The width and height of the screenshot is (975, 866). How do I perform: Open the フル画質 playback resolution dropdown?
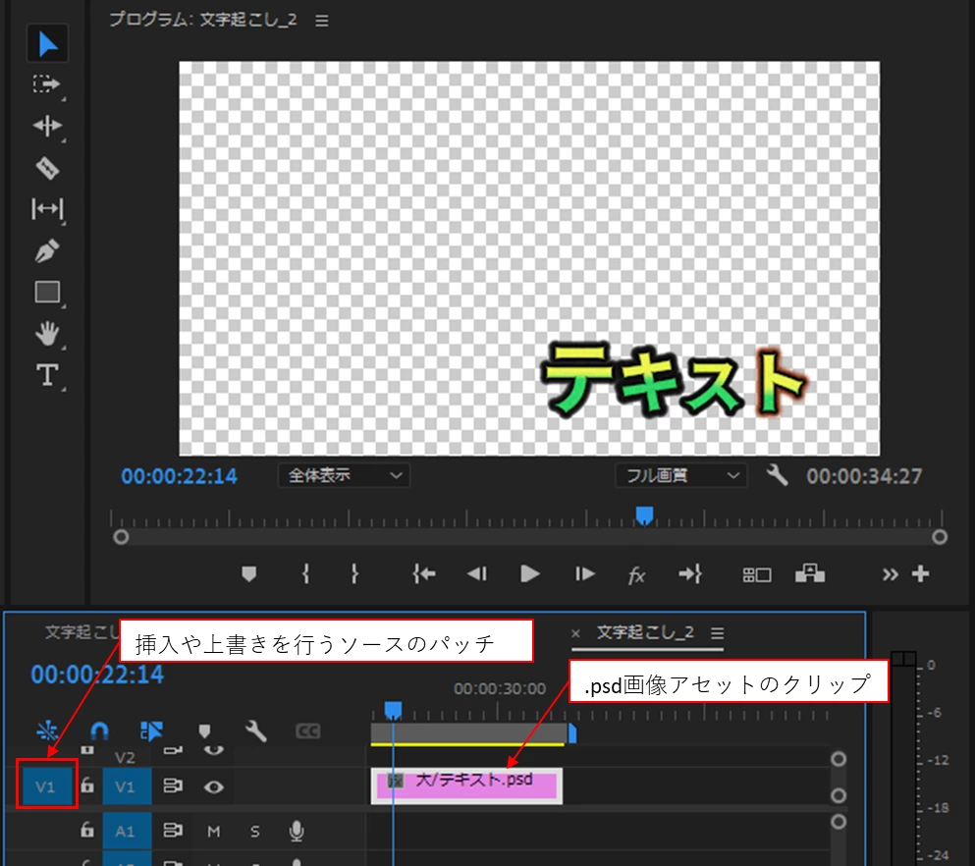pyautogui.click(x=680, y=475)
